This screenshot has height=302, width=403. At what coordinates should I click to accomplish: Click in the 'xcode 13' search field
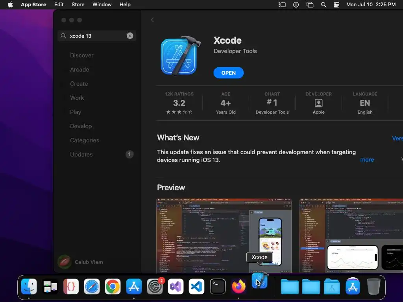(97, 36)
